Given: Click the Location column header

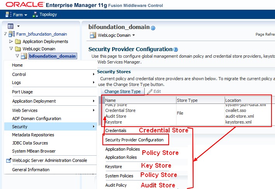Looking at the screenshot, I should 233,100.
